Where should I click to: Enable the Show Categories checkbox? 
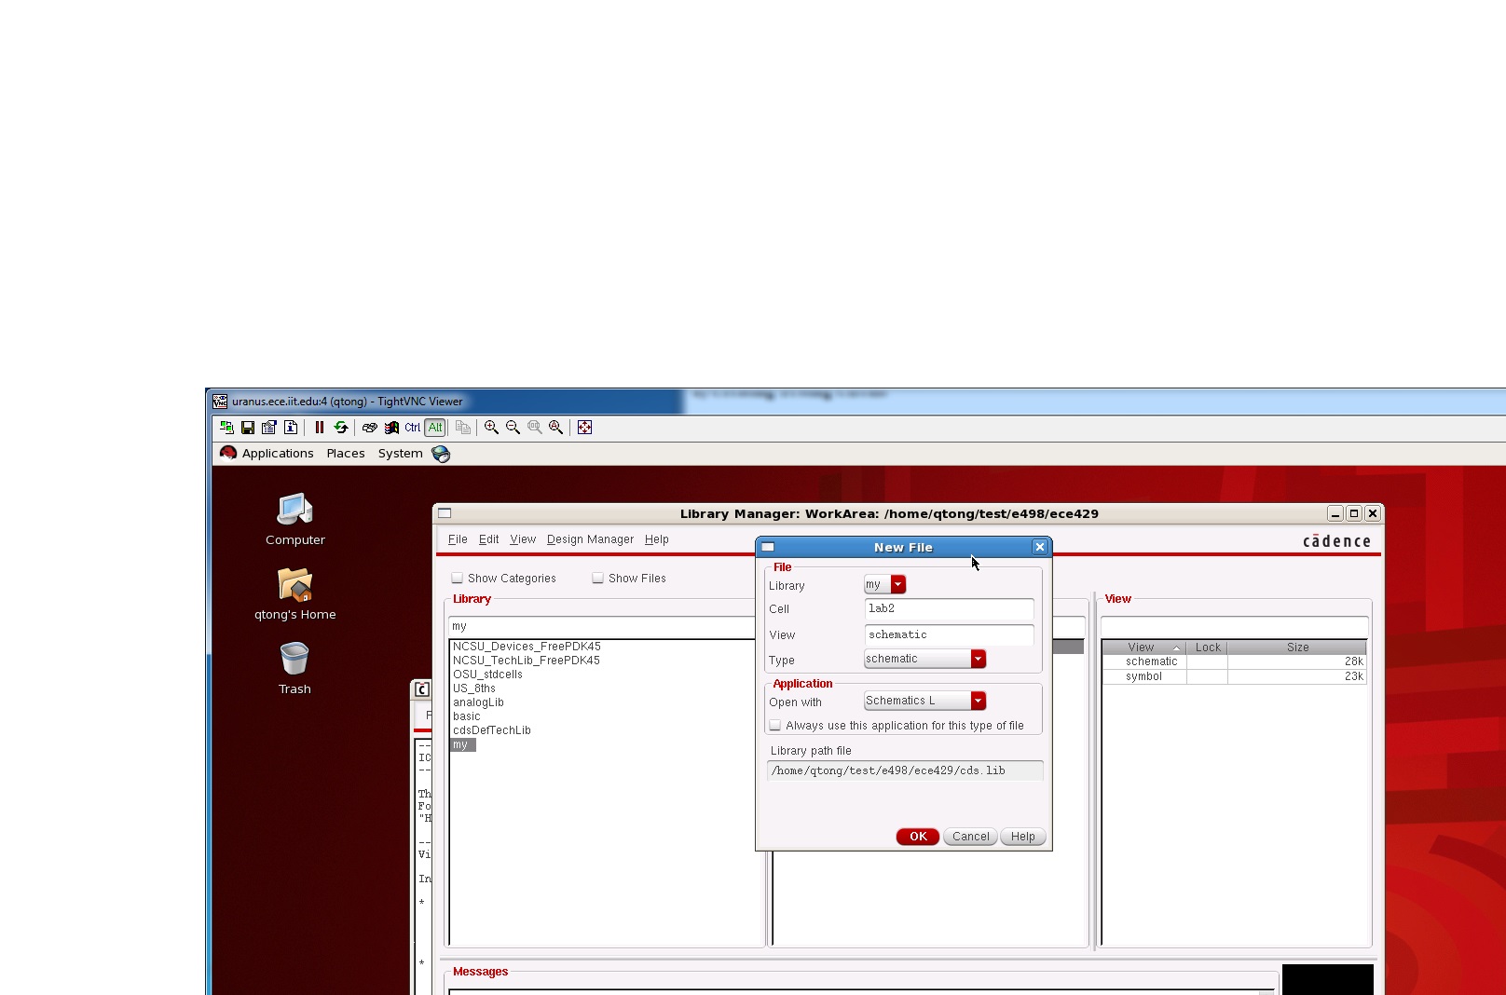coord(458,578)
